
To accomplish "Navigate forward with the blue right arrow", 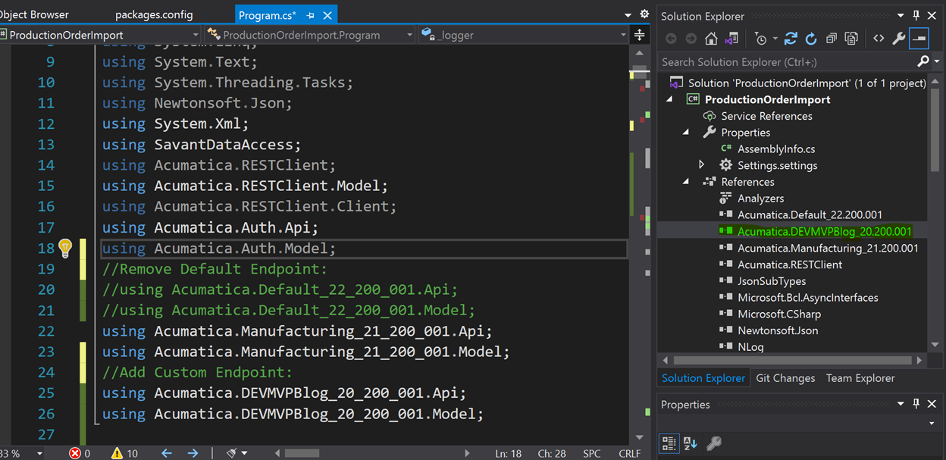I will tap(193, 453).
